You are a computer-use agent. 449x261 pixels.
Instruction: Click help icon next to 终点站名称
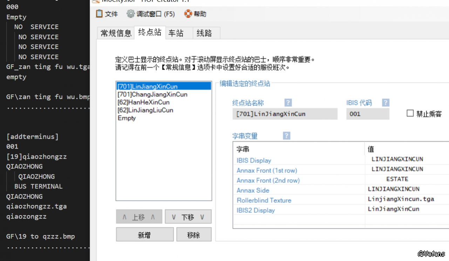pyautogui.click(x=288, y=103)
